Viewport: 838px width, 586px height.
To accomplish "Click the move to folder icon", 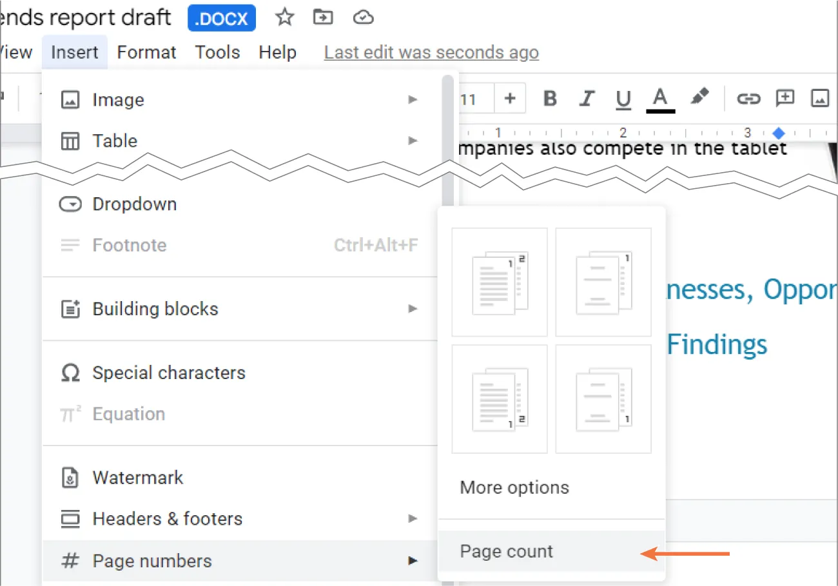I will [x=323, y=17].
